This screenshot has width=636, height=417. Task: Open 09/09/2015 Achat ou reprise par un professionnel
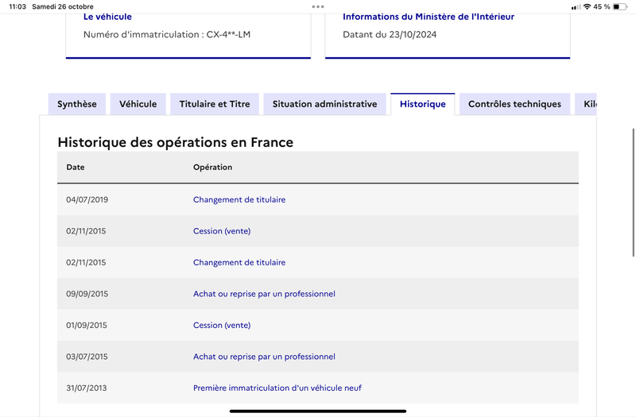pos(264,294)
